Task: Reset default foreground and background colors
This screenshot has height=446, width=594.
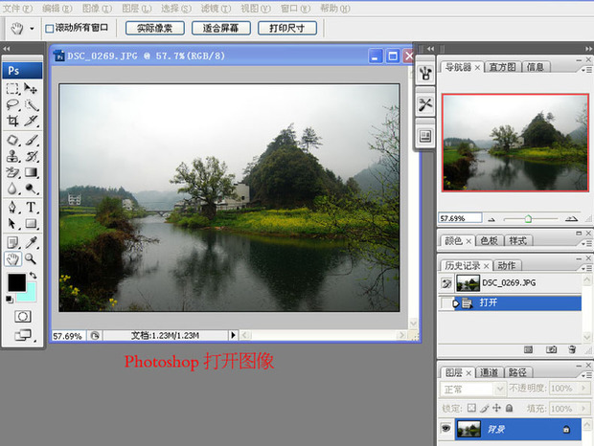Action: pos(10,300)
